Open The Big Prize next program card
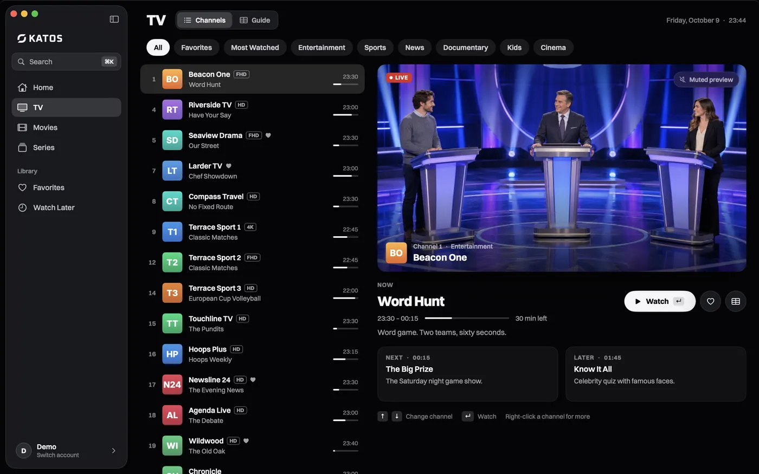The width and height of the screenshot is (759, 474). [x=468, y=374]
